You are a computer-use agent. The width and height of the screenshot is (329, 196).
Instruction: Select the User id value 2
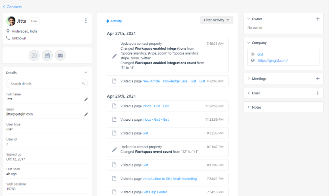coord(7,144)
